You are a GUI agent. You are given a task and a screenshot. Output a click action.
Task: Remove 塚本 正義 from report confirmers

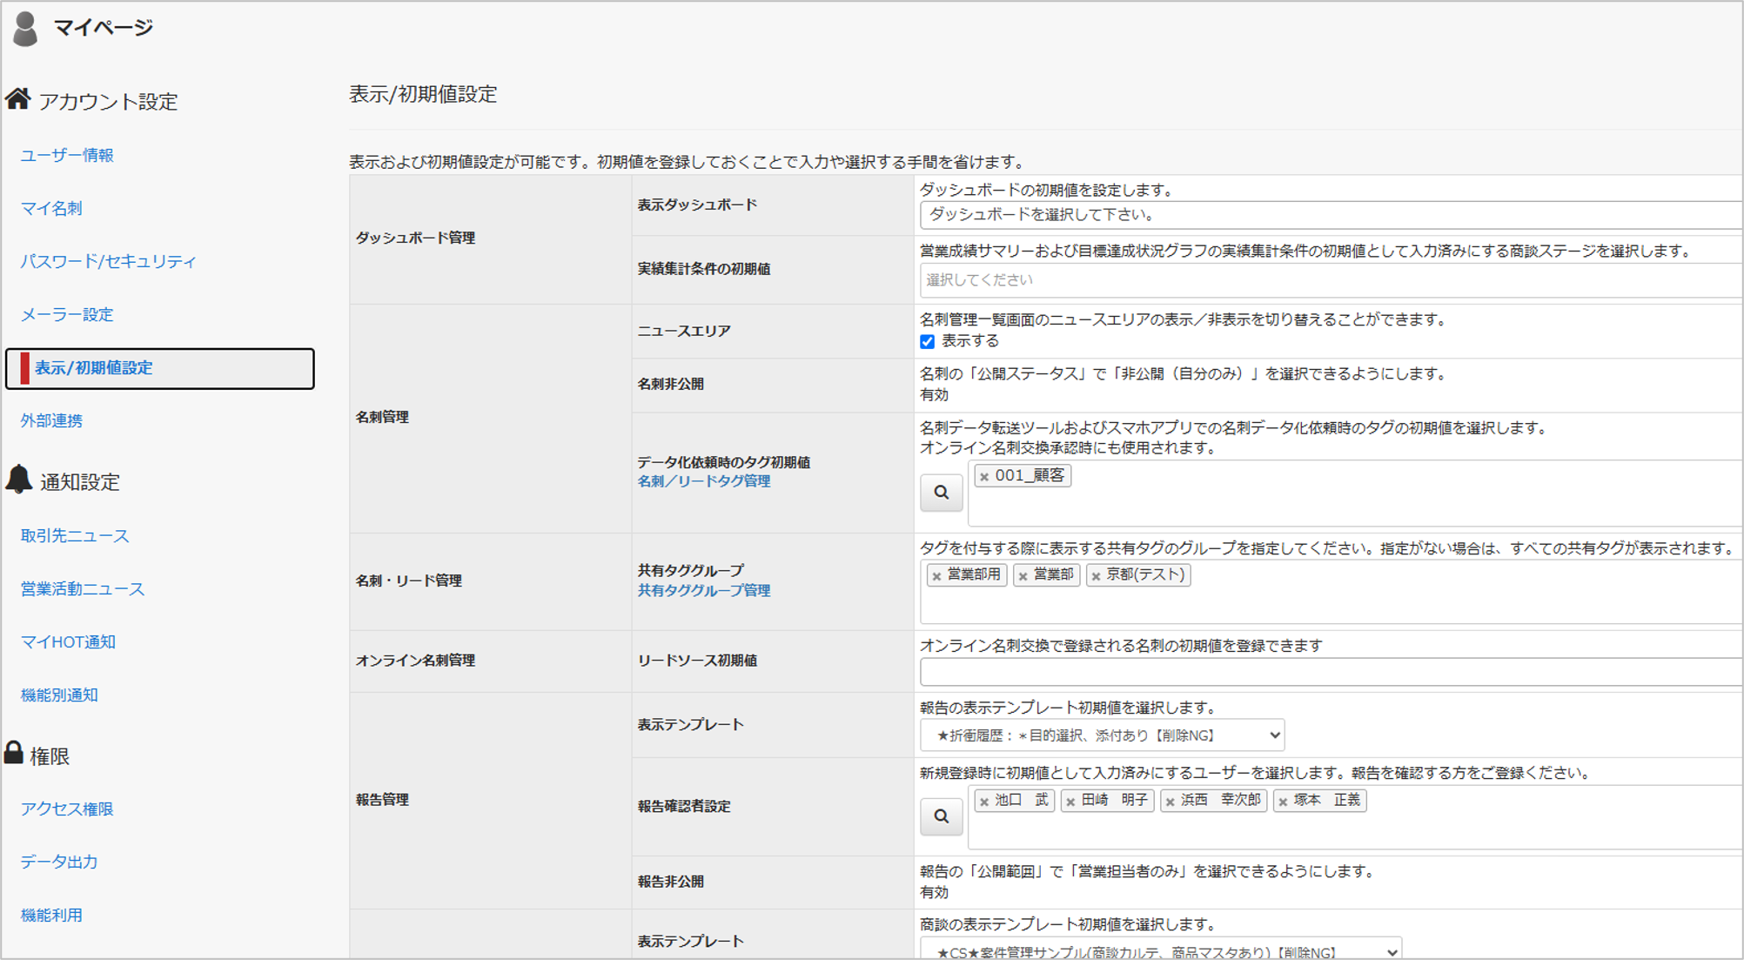[x=1283, y=802]
